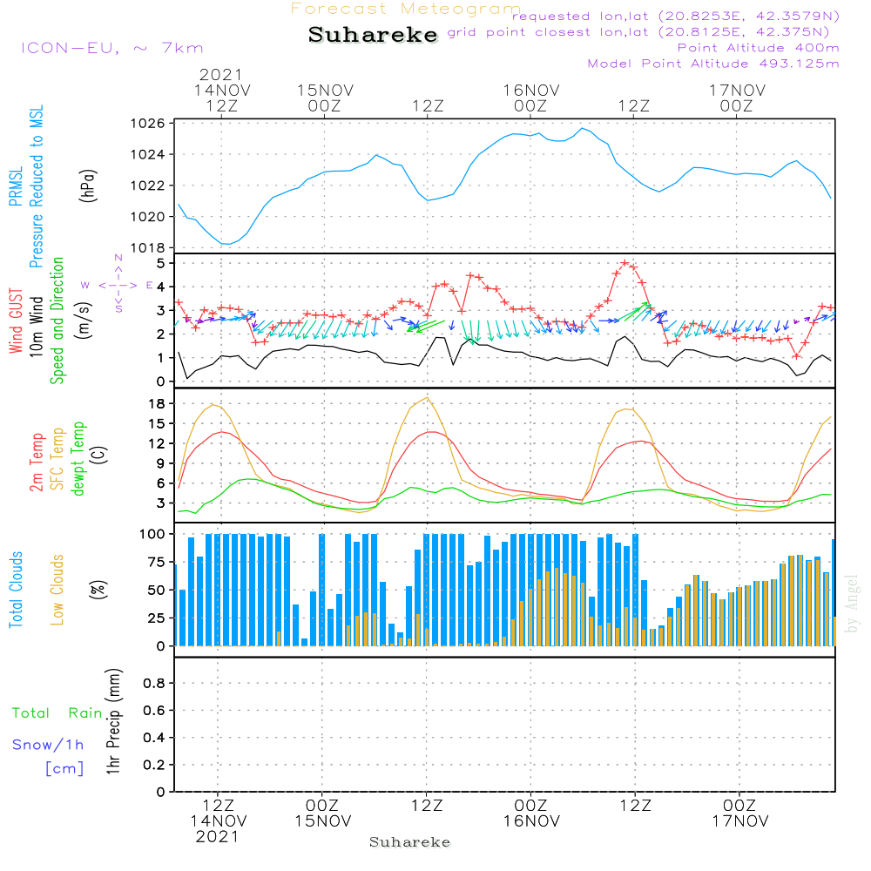This screenshot has width=871, height=871.
Task: Click the Low Clouds legend label
Action: coord(57,590)
